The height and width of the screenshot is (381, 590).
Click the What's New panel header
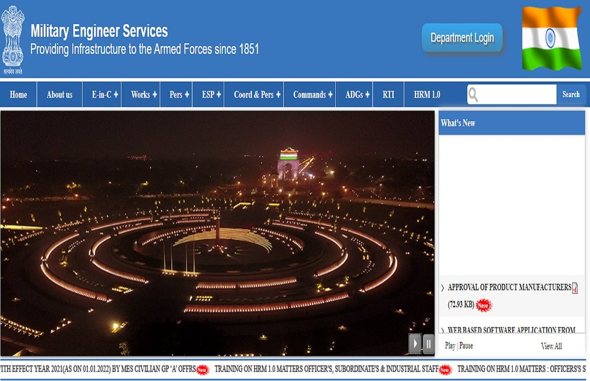tap(512, 123)
